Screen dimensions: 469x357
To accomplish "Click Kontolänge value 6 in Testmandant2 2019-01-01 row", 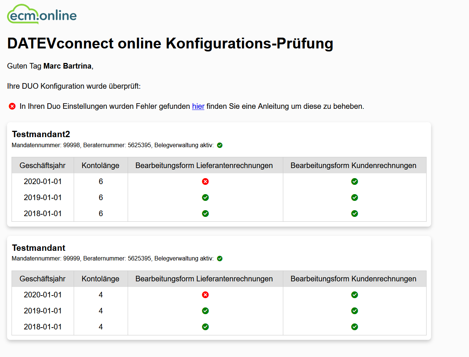I will (x=101, y=198).
